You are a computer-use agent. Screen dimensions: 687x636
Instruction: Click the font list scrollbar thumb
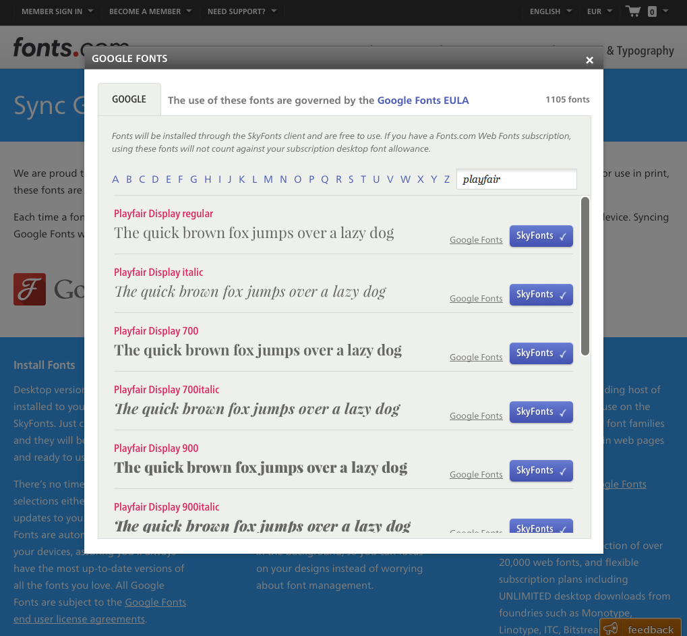click(585, 276)
